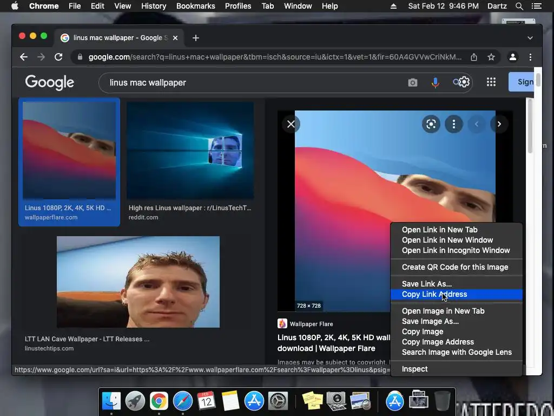Show the next image with the right arrow
The width and height of the screenshot is (554, 416).
point(499,124)
